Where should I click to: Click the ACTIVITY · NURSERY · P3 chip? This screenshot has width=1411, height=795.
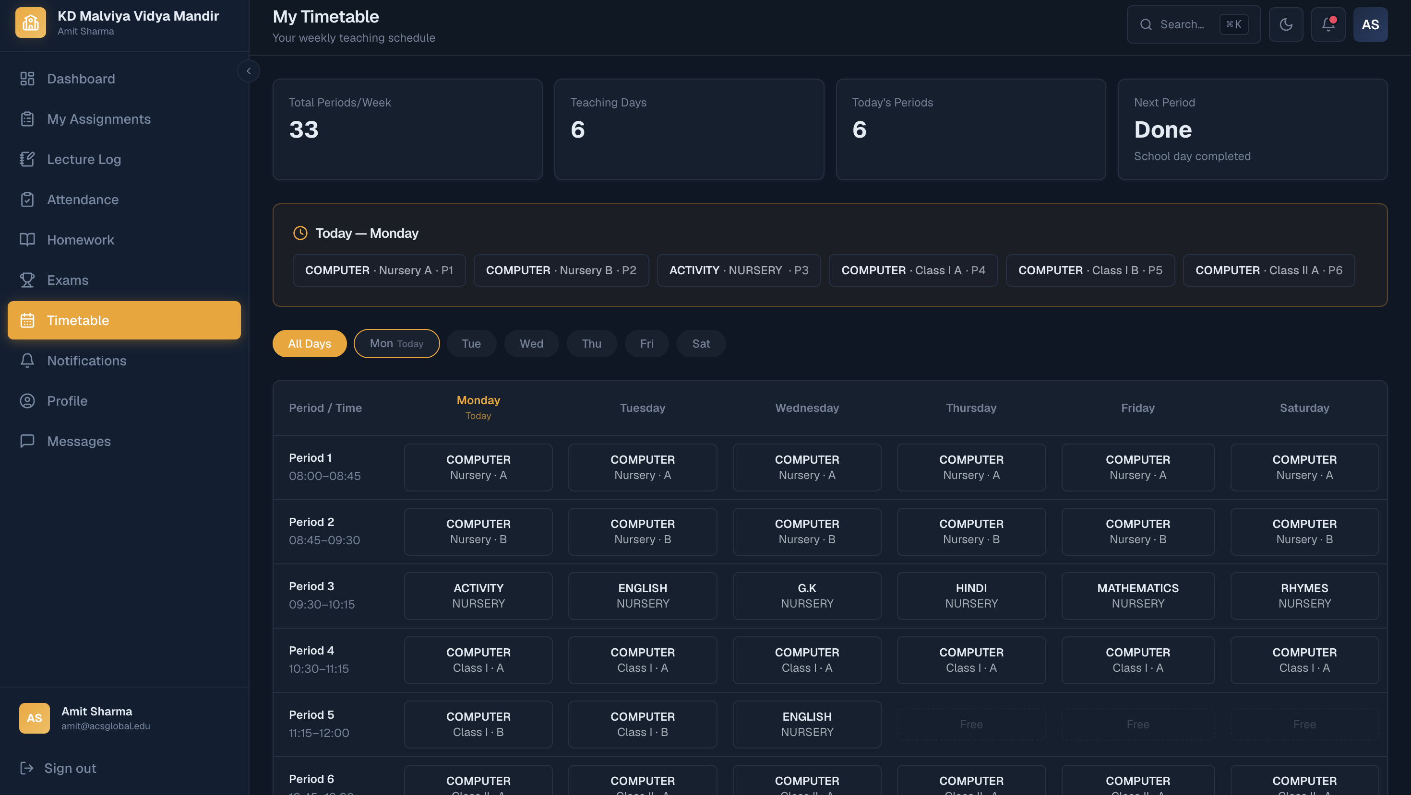(x=738, y=270)
